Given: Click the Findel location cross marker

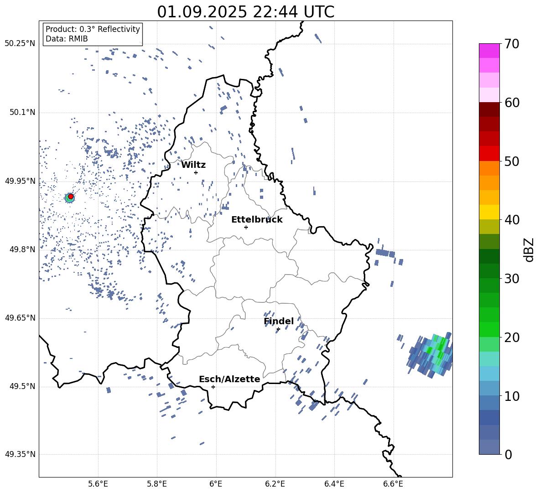Looking at the screenshot, I should click(278, 329).
